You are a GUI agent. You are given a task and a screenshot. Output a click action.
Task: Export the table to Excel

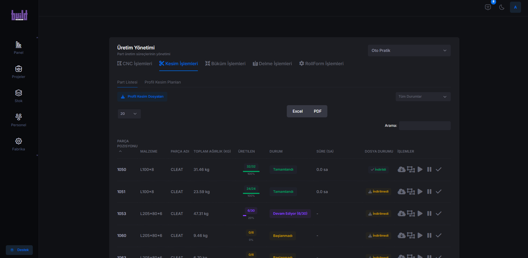[x=297, y=111]
